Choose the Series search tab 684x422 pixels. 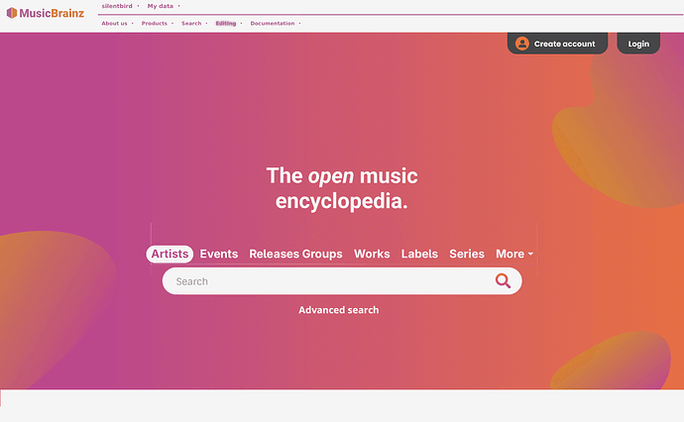(467, 254)
